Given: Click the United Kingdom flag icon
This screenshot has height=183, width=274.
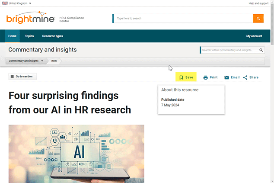Looking at the screenshot, I should 4,3.
